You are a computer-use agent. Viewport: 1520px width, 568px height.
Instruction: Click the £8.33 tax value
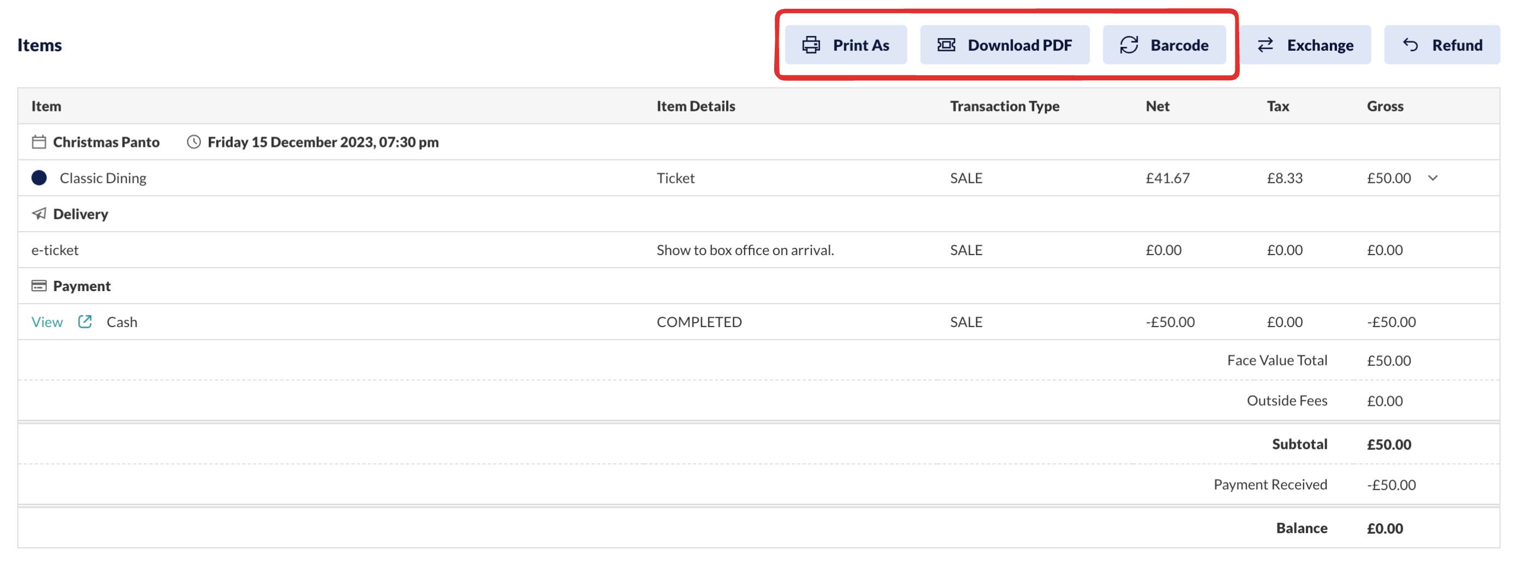[1285, 178]
